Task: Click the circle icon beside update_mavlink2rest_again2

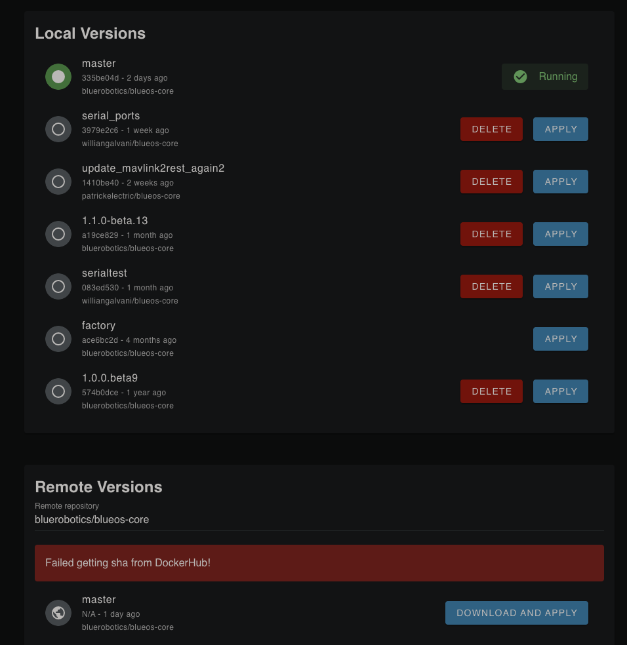Action: click(x=58, y=181)
